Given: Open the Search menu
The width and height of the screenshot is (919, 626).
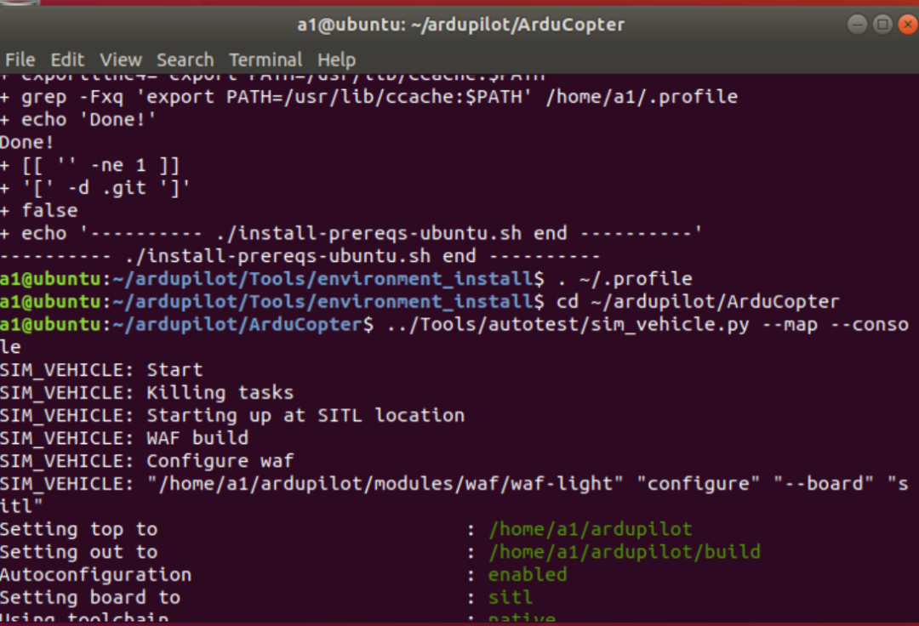Looking at the screenshot, I should coord(186,60).
